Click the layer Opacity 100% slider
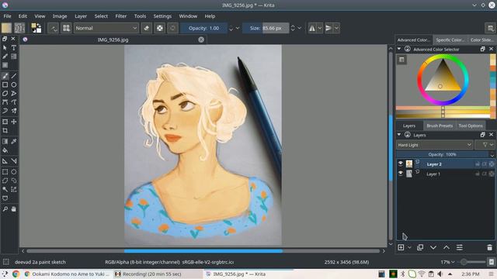Screen dimensions: 497x279 coord(443,154)
